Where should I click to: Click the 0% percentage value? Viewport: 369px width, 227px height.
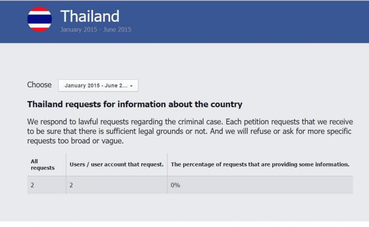click(175, 185)
